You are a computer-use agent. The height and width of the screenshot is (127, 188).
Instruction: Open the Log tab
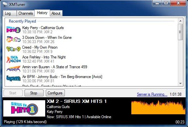[x=10, y=13]
